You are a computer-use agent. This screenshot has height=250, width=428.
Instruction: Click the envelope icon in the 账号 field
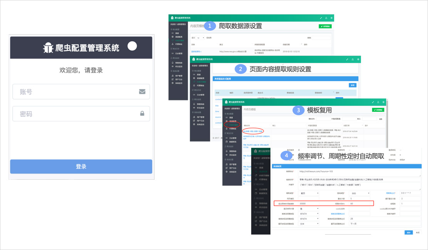tap(142, 92)
